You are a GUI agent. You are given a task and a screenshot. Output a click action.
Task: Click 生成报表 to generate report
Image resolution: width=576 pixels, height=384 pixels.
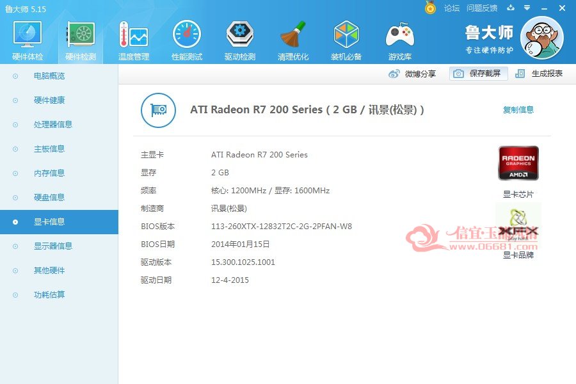coord(539,74)
